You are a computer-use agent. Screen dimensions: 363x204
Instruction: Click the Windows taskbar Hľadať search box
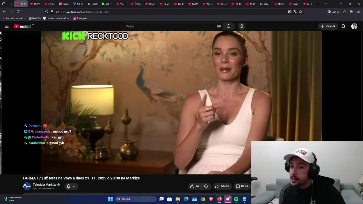click(x=136, y=199)
